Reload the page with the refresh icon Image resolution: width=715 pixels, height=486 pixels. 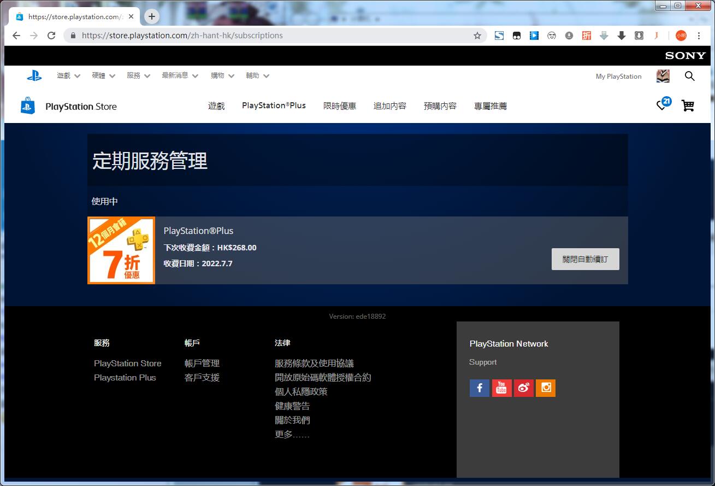point(51,36)
